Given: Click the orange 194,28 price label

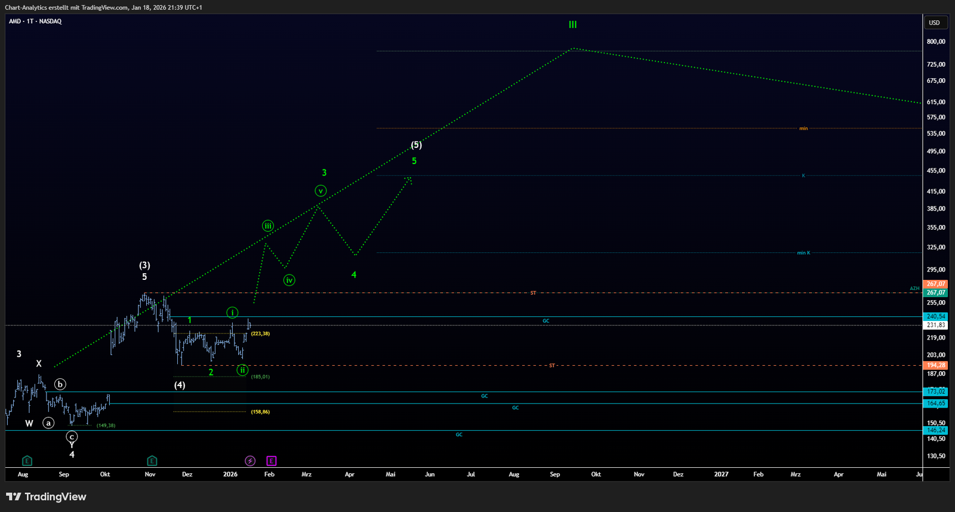Looking at the screenshot, I should 935,365.
